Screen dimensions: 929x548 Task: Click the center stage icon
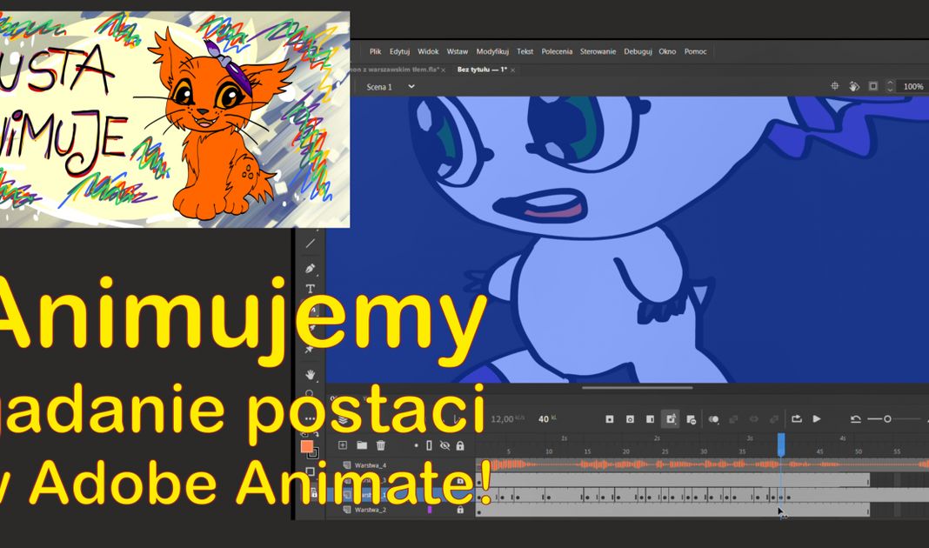[835, 86]
